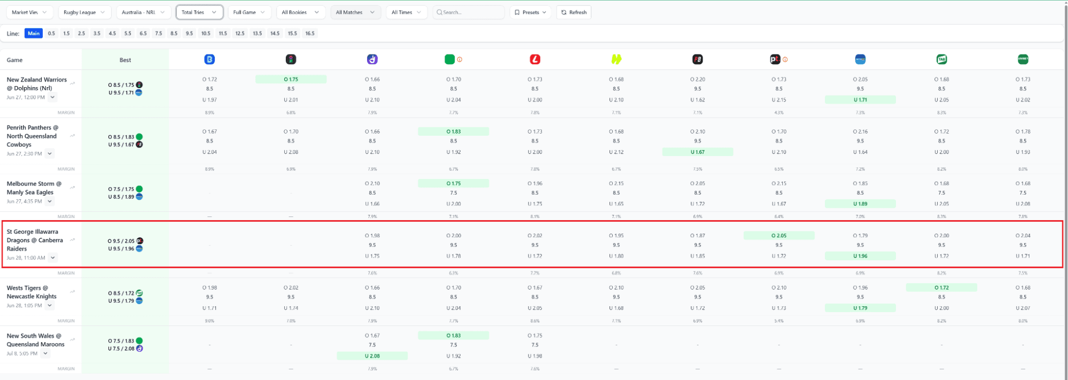Image resolution: width=1068 pixels, height=380 pixels.
Task: Click the blue B bookmaker icon column header
Action: (209, 59)
